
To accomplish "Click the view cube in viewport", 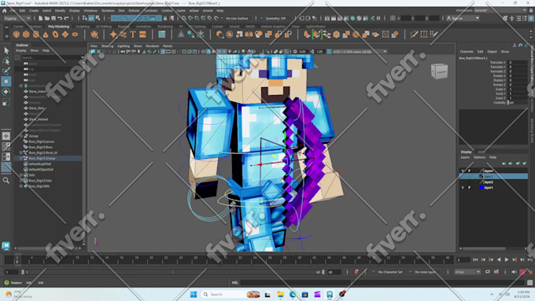I will [440, 72].
